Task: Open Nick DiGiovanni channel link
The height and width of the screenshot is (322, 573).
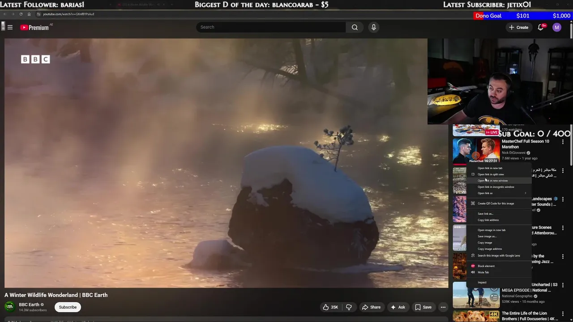Action: [x=513, y=153]
